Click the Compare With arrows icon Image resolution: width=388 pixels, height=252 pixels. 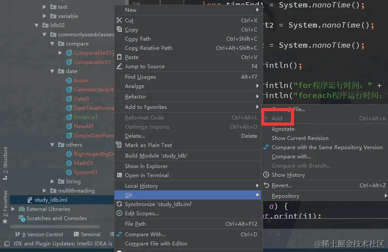(x=119, y=234)
